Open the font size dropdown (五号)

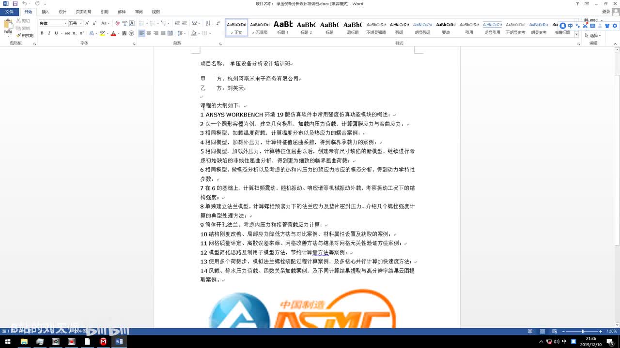pyautogui.click(x=81, y=23)
